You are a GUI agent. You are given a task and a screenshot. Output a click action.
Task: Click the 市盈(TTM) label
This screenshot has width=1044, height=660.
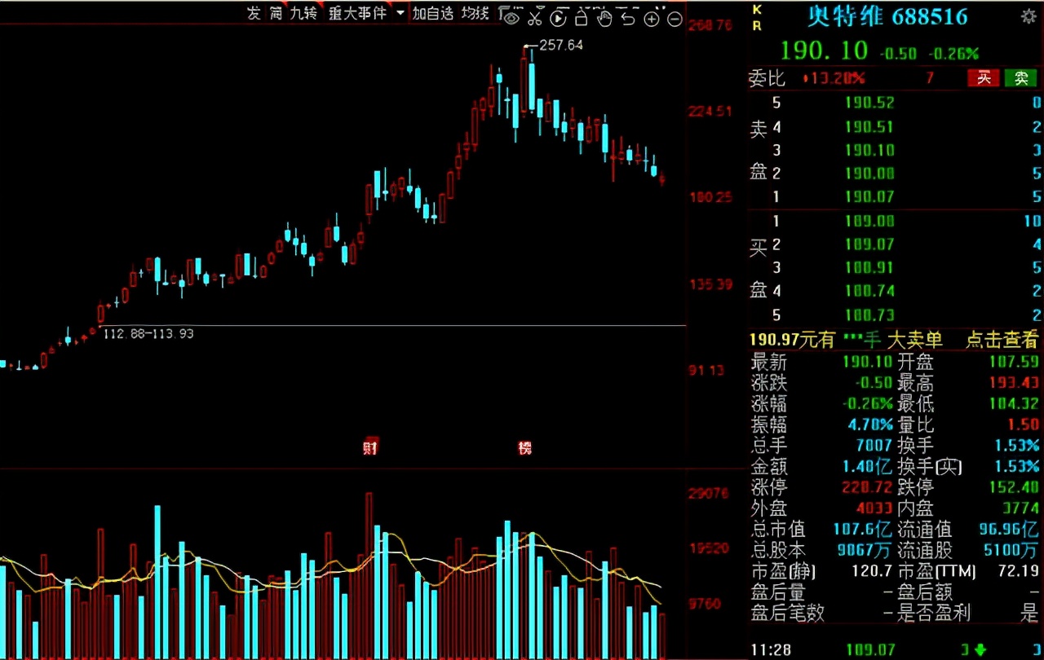point(936,571)
